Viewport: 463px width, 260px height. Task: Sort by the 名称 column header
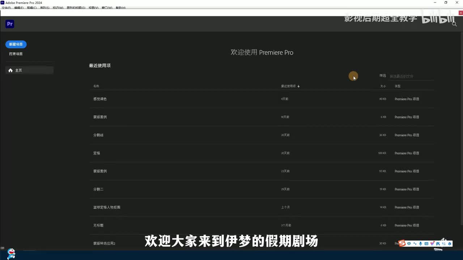96,86
